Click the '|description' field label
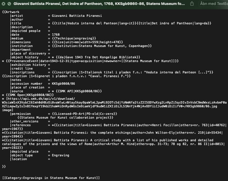Image resolution: width=228 pixels, height=181 pixels. point(21,27)
